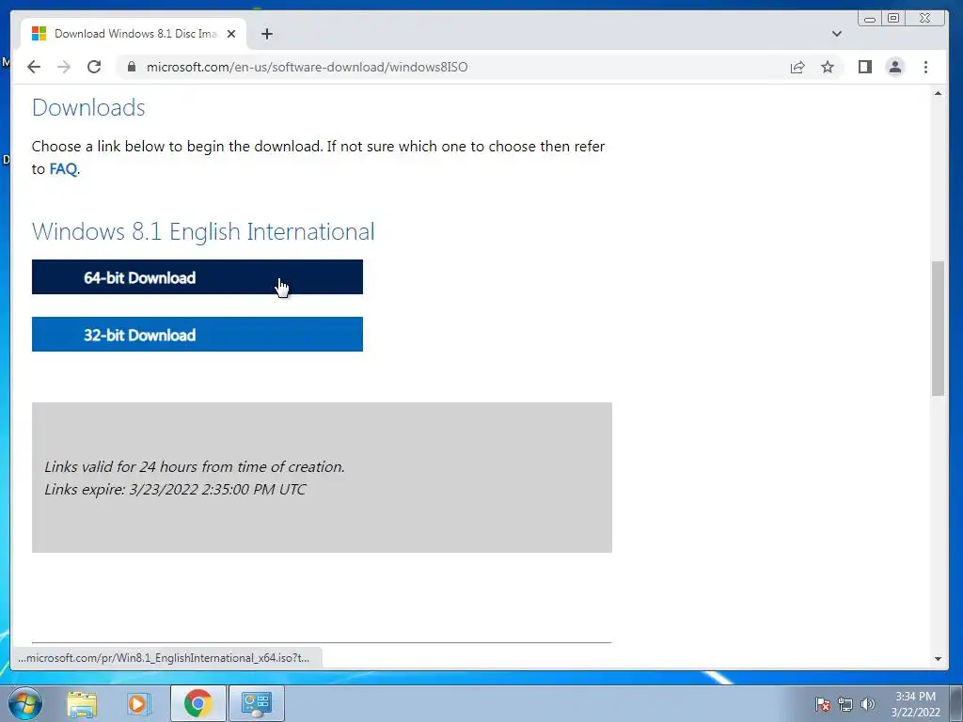Open a new tab with plus button

pos(266,34)
